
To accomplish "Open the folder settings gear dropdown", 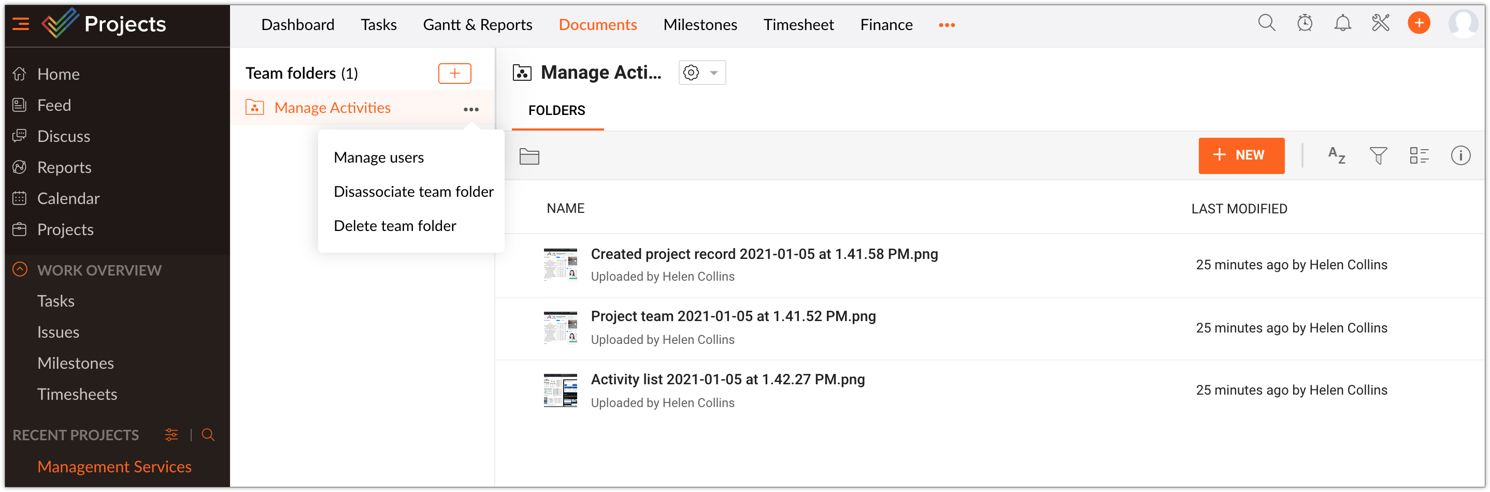I will [701, 73].
